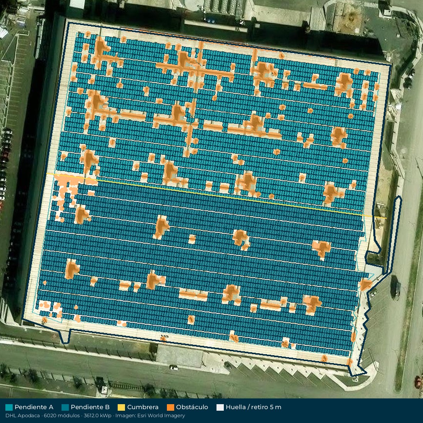Click the Pendiente A teal legend swatch
The image size is (423, 423).
point(9,407)
